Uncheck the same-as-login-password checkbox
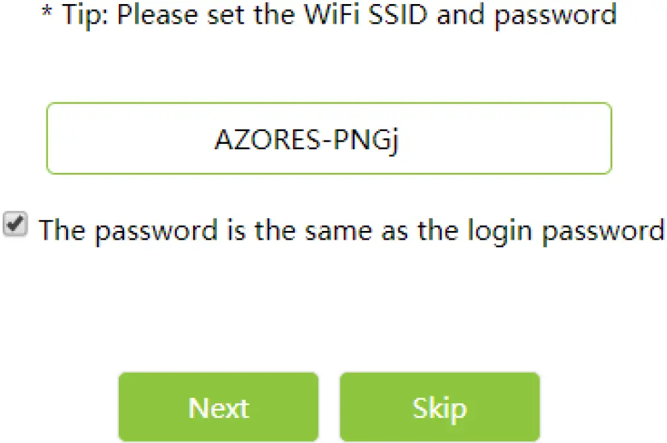The height and width of the screenshot is (443, 667). pos(15,225)
